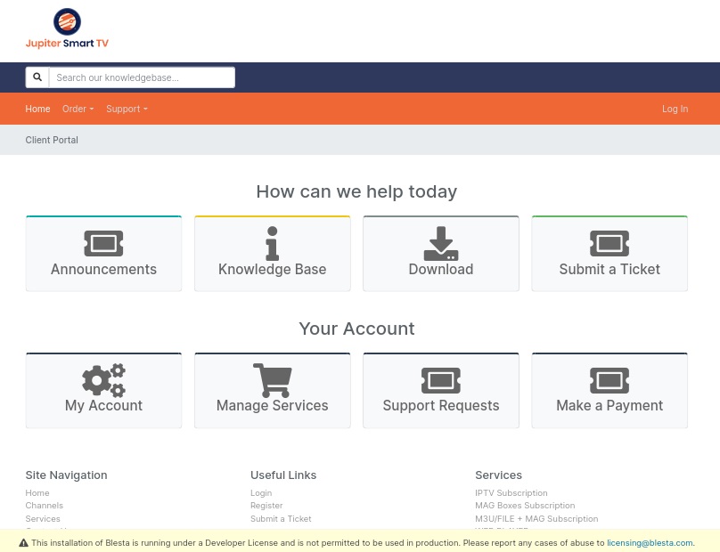Click the Manage Services cart icon

coord(272,380)
